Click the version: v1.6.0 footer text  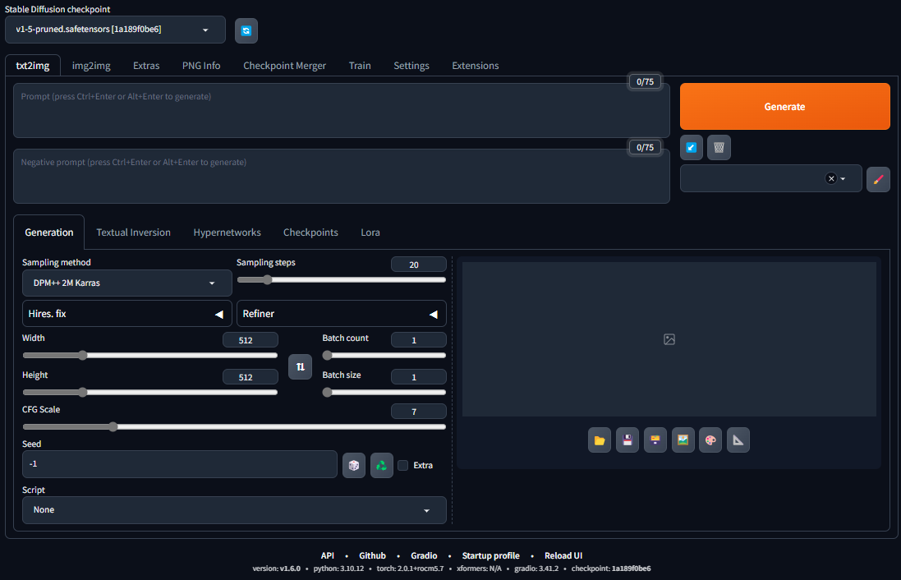(x=277, y=568)
